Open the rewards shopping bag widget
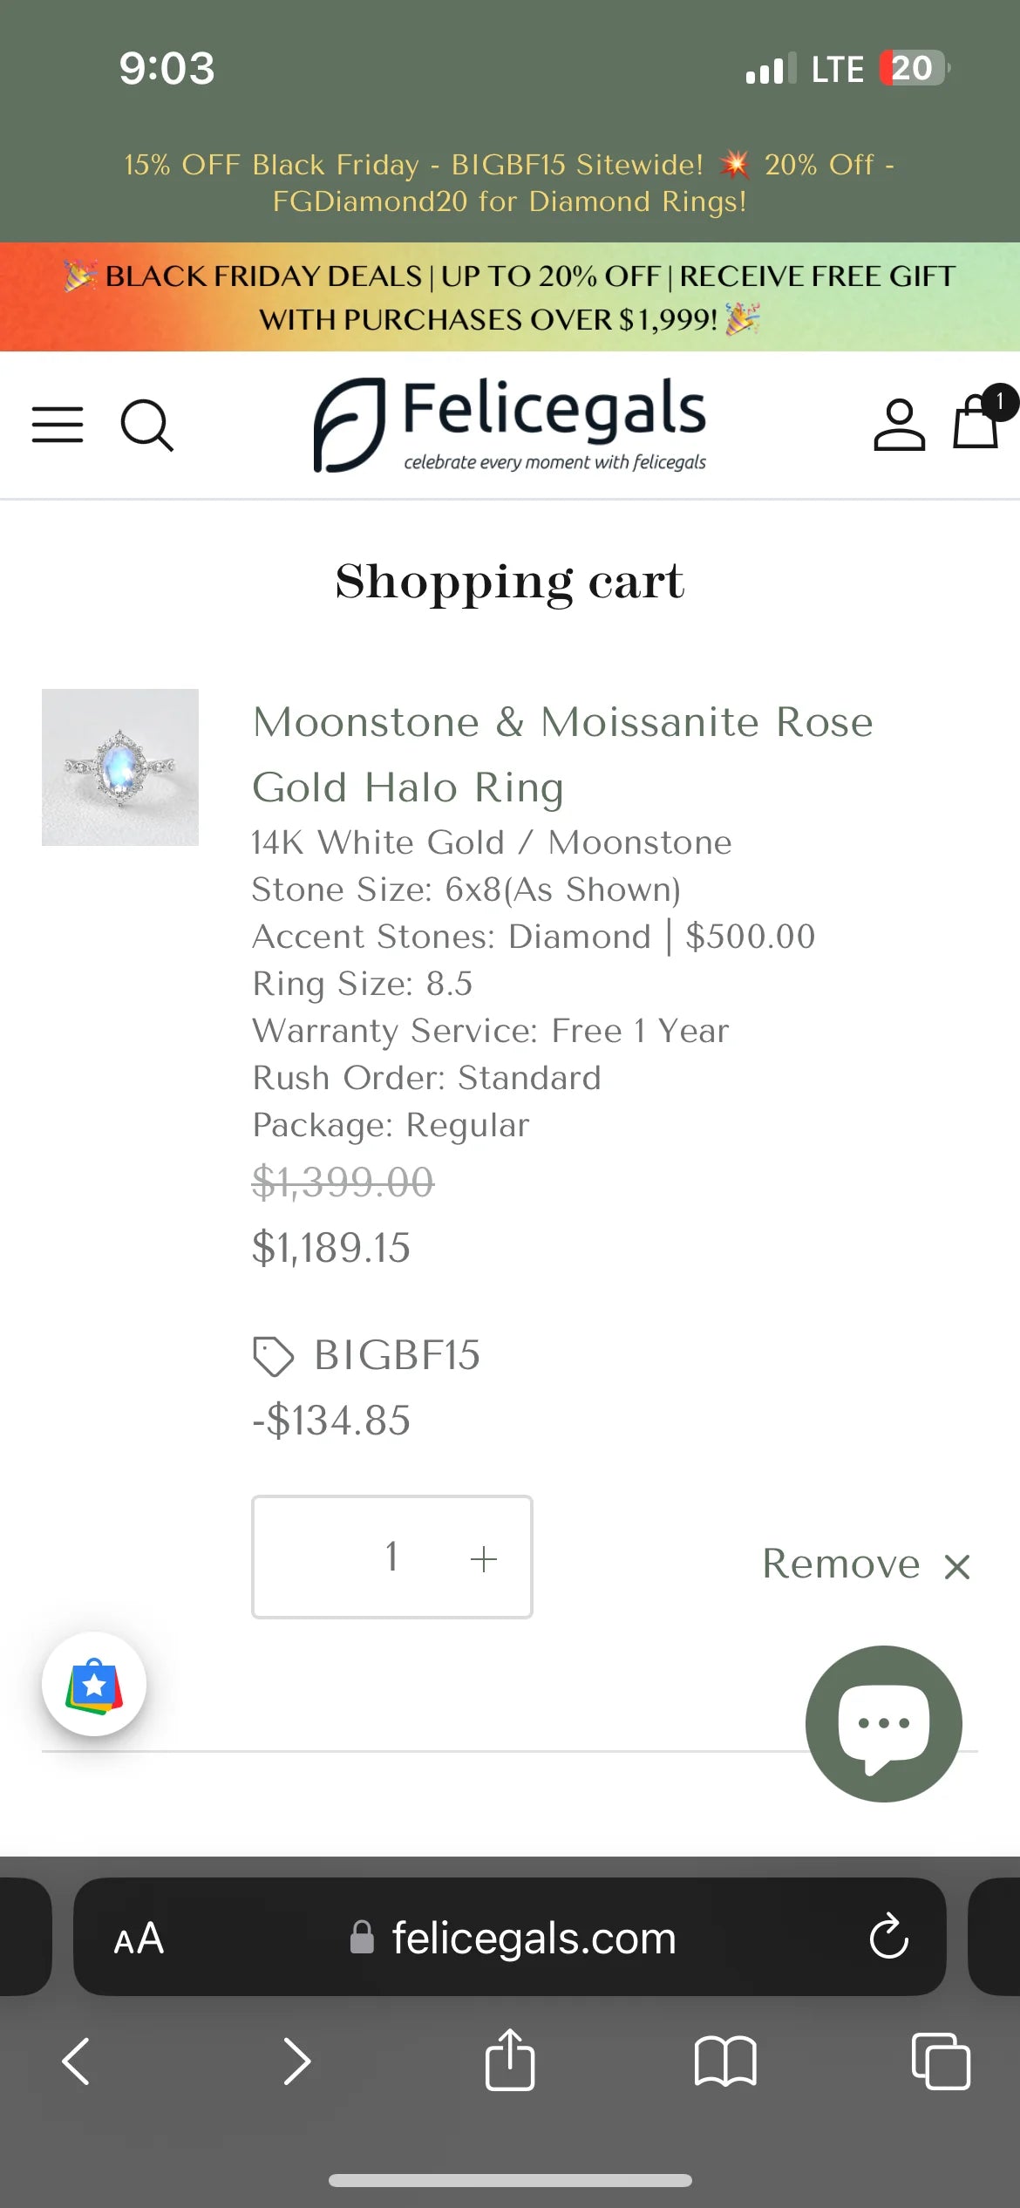The width and height of the screenshot is (1020, 2208). point(94,1684)
